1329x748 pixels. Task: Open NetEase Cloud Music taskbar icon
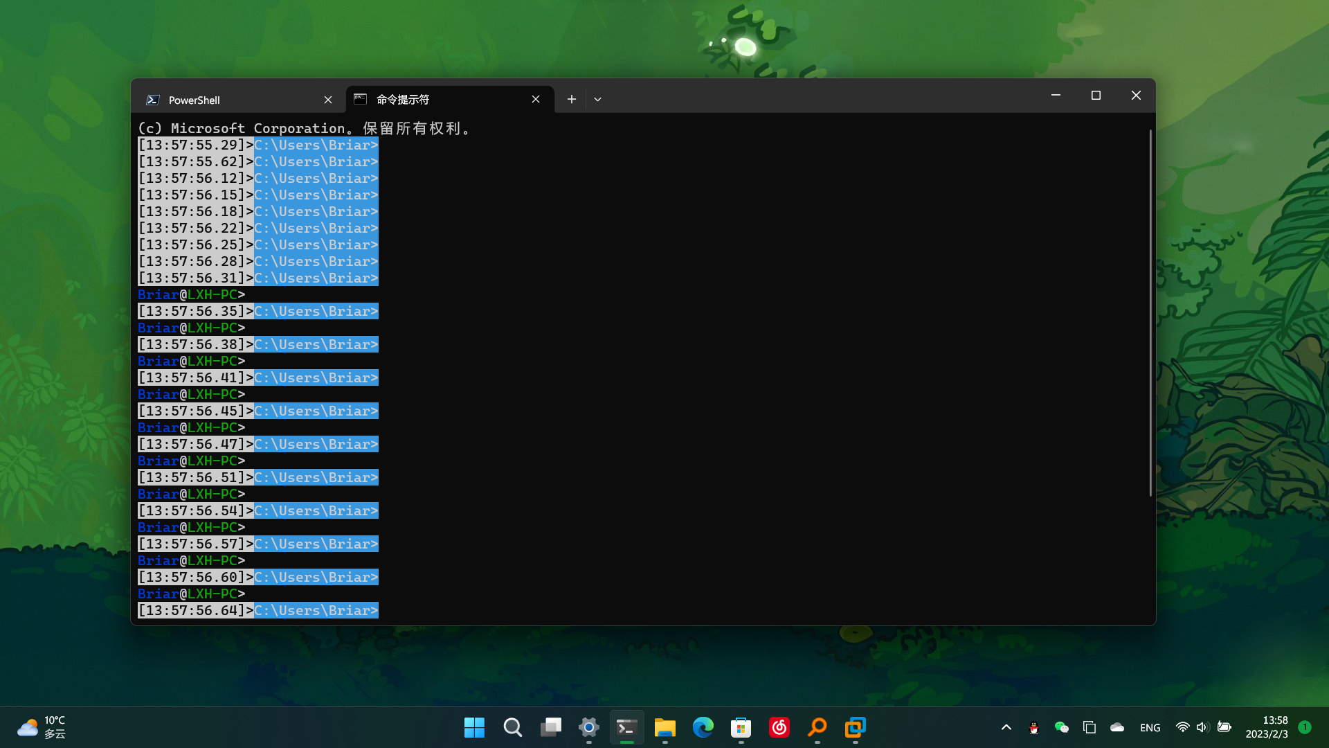tap(779, 727)
